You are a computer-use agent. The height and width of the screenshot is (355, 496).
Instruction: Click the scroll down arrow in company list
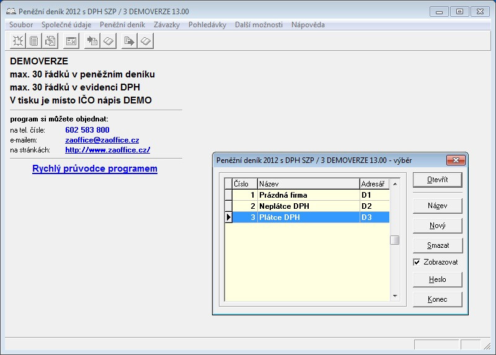(x=395, y=296)
